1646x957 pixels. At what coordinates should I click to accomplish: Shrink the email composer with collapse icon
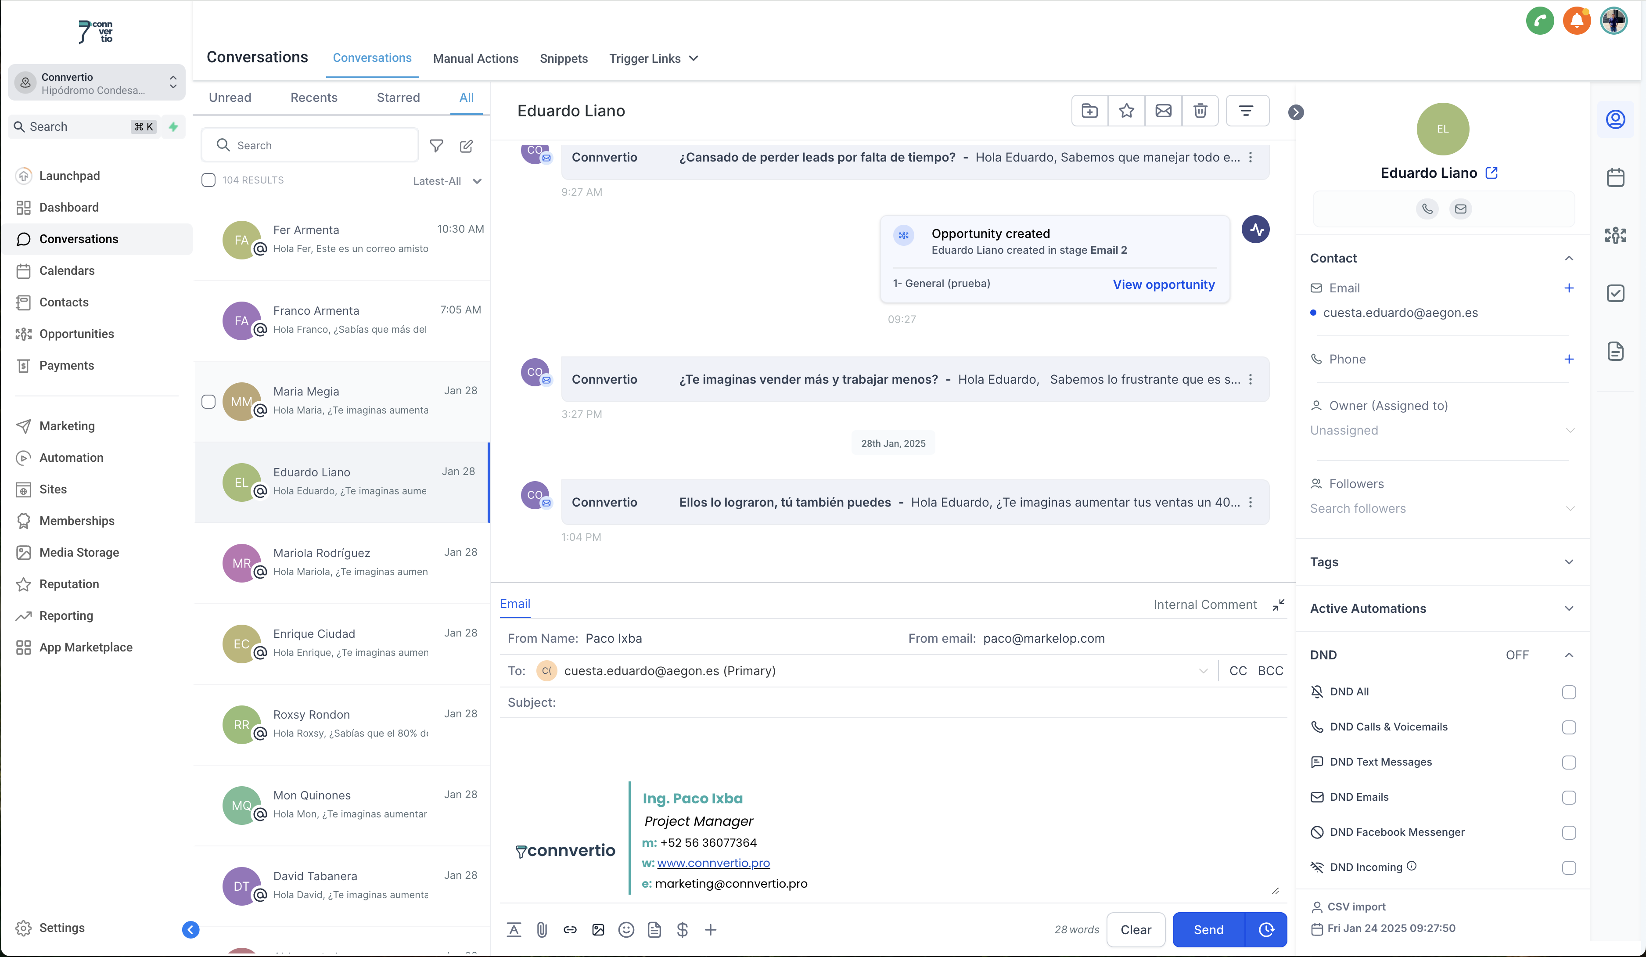[x=1278, y=605]
